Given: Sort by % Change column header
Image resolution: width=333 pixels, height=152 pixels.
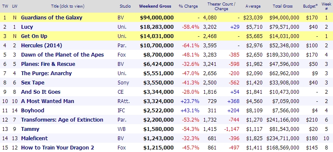Looking at the screenshot, I should pos(188,6).
